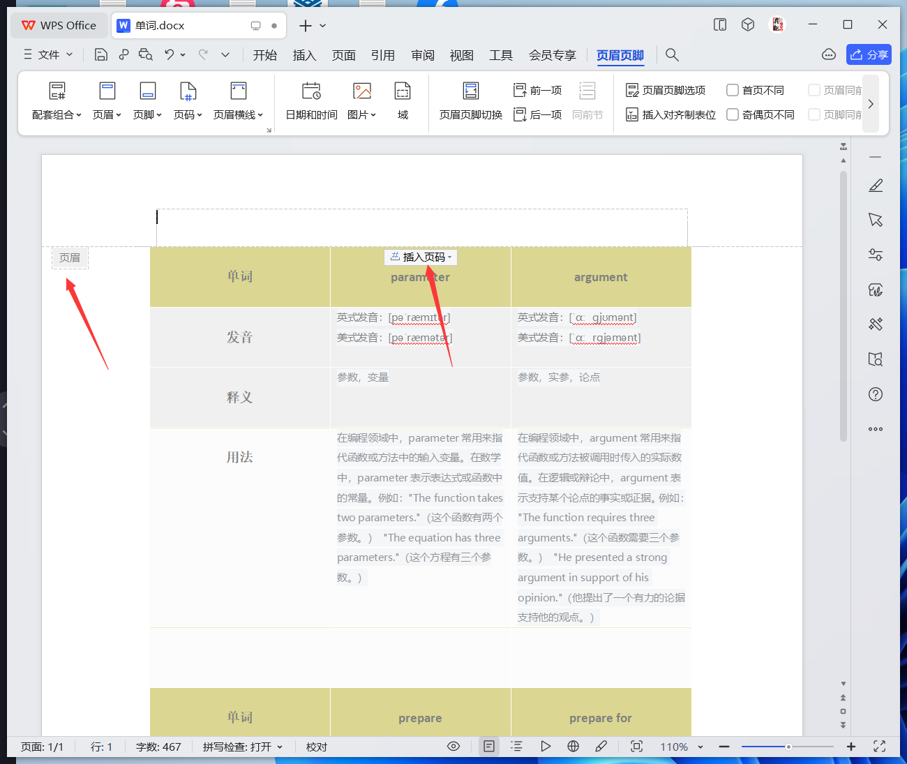The width and height of the screenshot is (907, 764).
Task: Switch to the 插入 tab
Action: click(x=304, y=55)
